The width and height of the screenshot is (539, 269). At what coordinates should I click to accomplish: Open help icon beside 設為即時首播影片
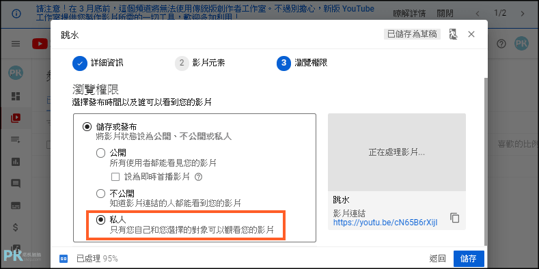click(x=198, y=177)
